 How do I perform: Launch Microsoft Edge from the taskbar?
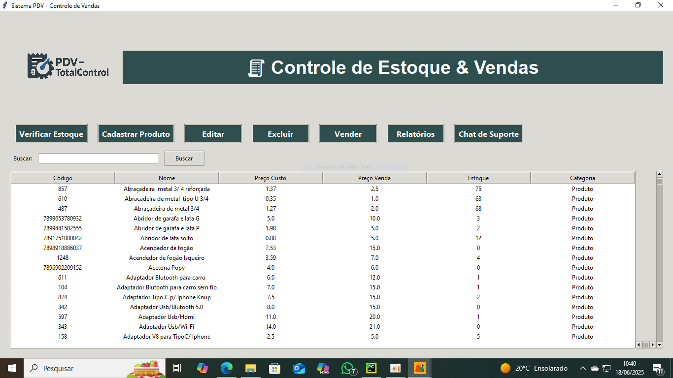[226, 368]
